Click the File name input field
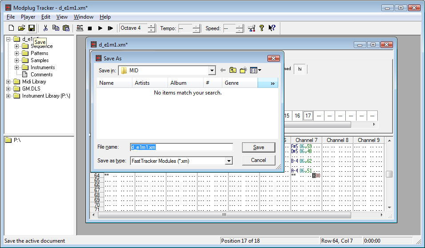The image size is (425, 248). (x=181, y=147)
